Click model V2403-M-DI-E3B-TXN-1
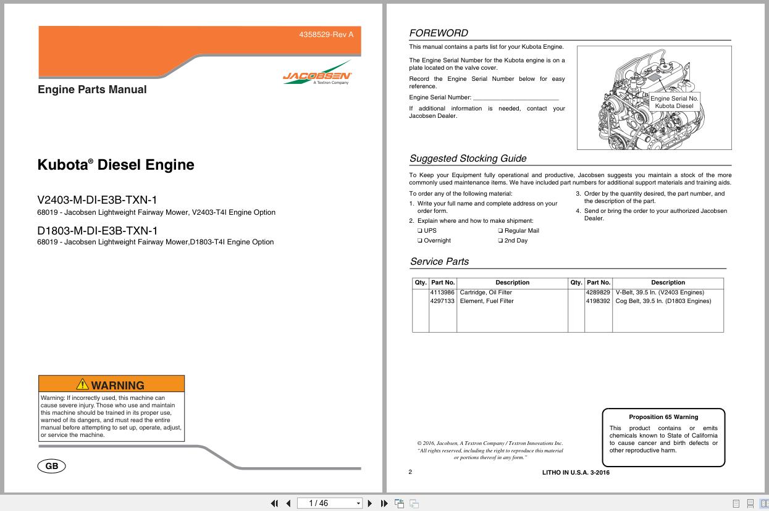769x511 pixels. coord(98,200)
